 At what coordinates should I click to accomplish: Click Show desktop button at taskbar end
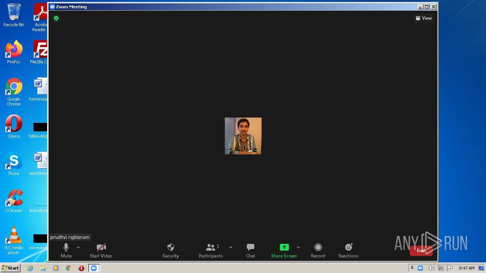pos(481,268)
